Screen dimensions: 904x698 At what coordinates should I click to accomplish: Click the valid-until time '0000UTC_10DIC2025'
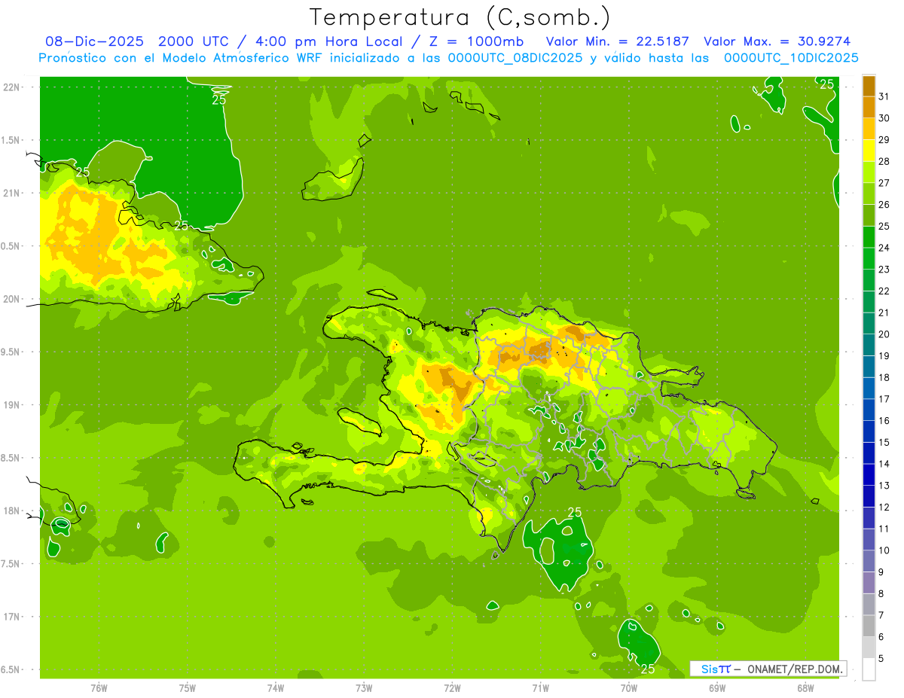coord(791,58)
